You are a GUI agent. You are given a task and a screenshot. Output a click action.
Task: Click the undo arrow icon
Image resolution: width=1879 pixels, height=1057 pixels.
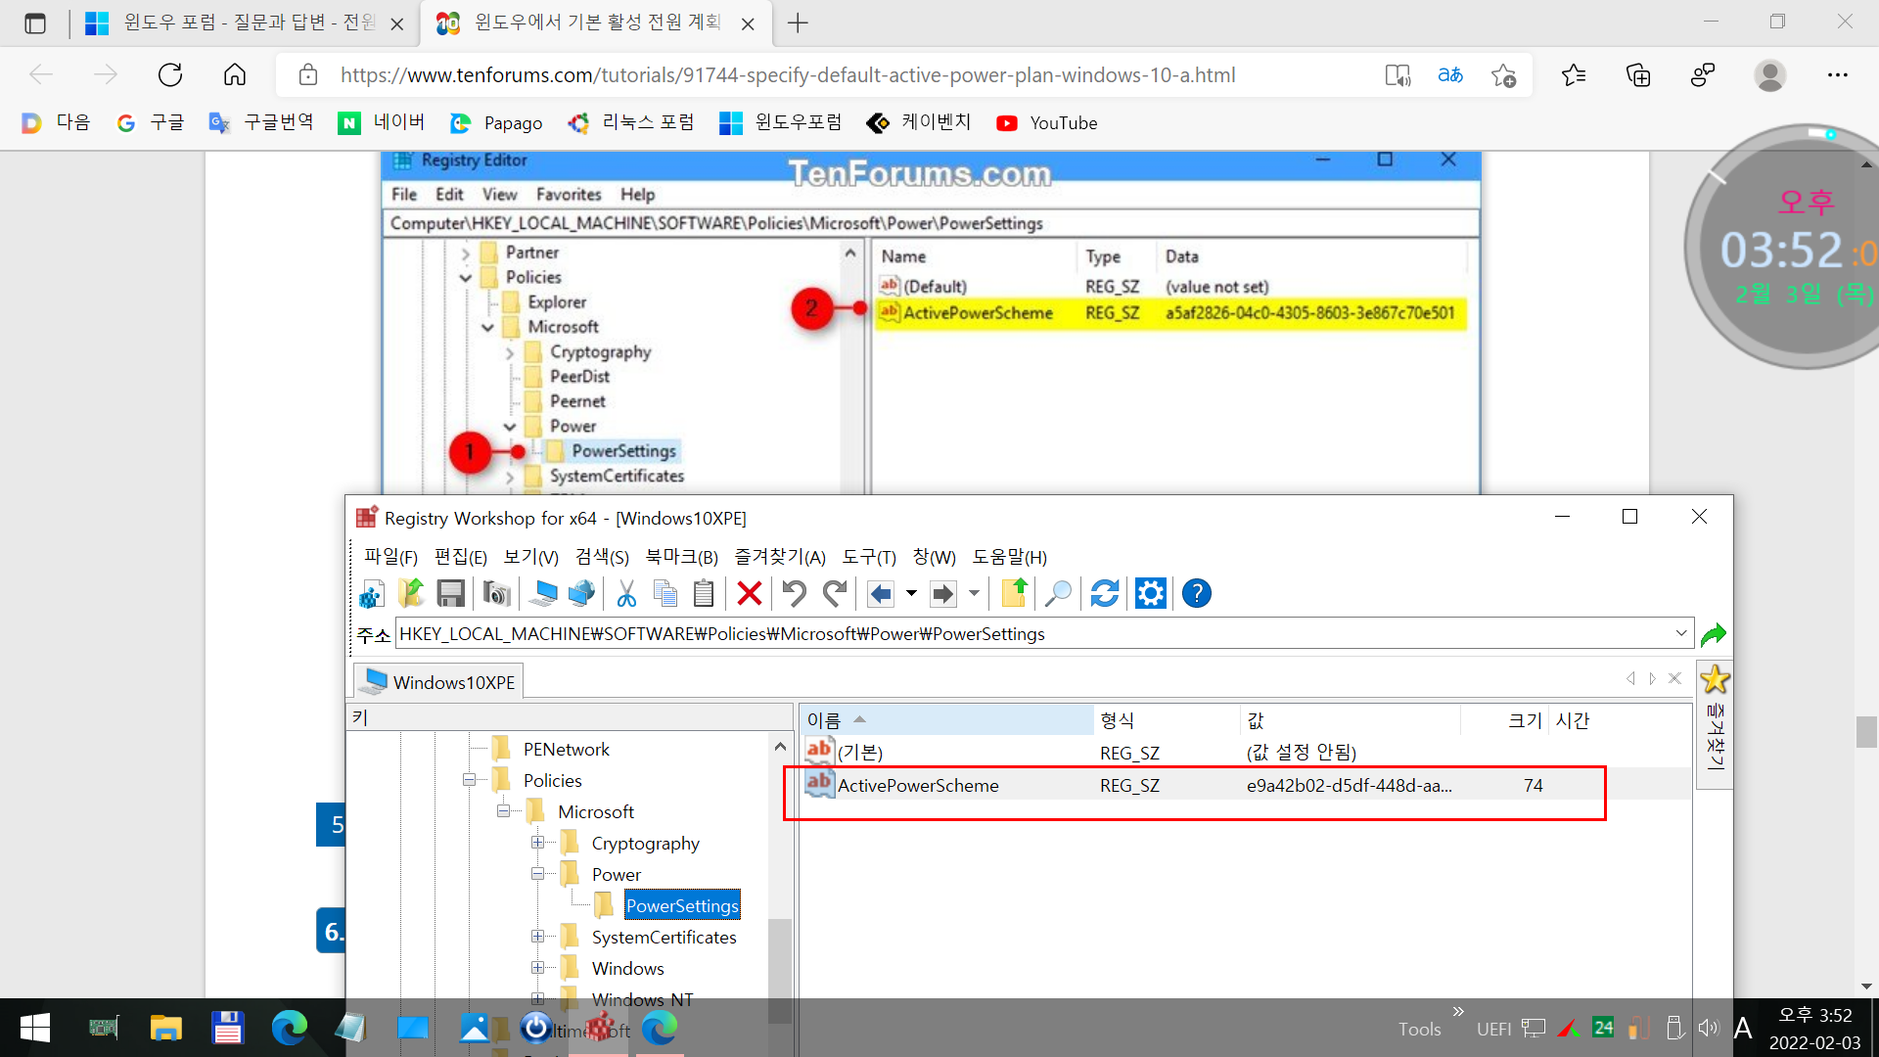click(794, 593)
